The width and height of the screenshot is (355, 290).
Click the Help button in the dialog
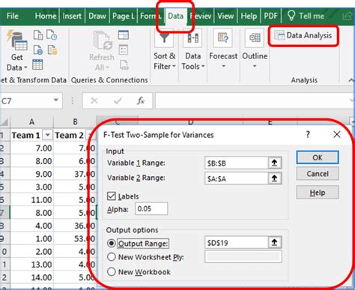(x=318, y=193)
